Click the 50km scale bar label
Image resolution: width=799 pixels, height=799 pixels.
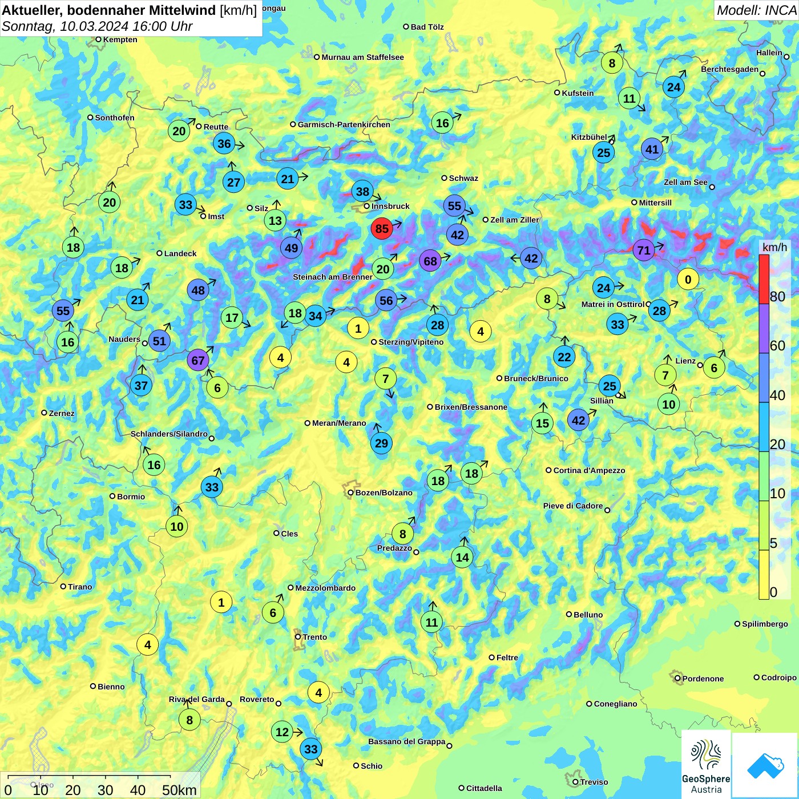click(x=179, y=790)
